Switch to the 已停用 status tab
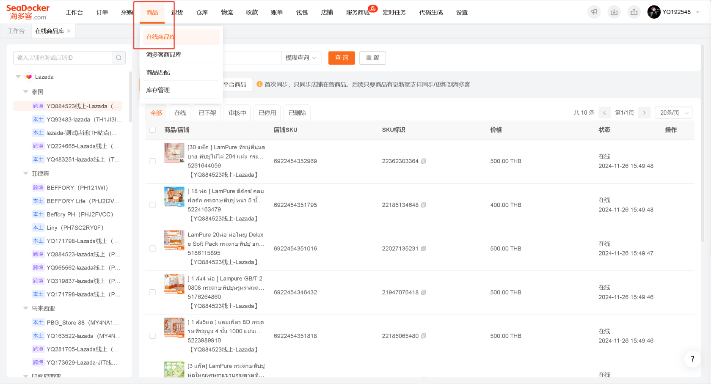The height and width of the screenshot is (384, 711). (x=267, y=113)
